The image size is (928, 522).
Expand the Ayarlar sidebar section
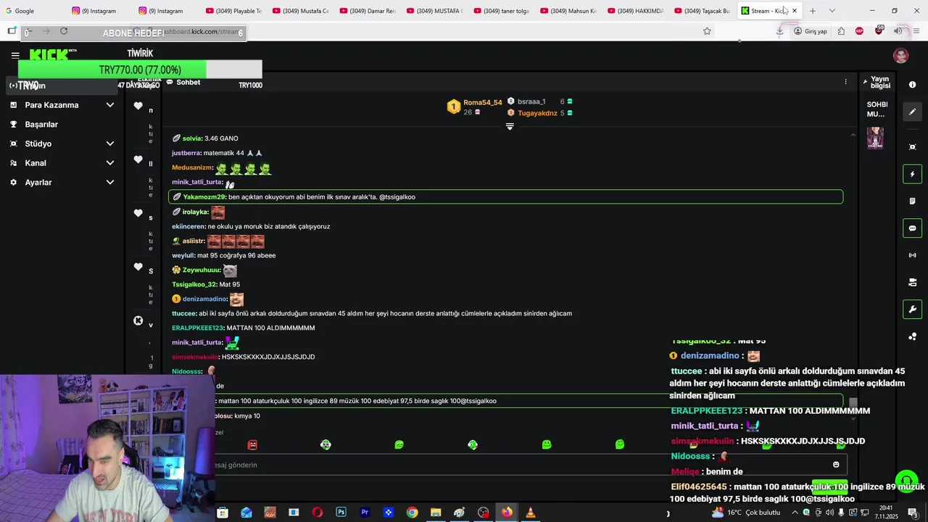(x=62, y=183)
